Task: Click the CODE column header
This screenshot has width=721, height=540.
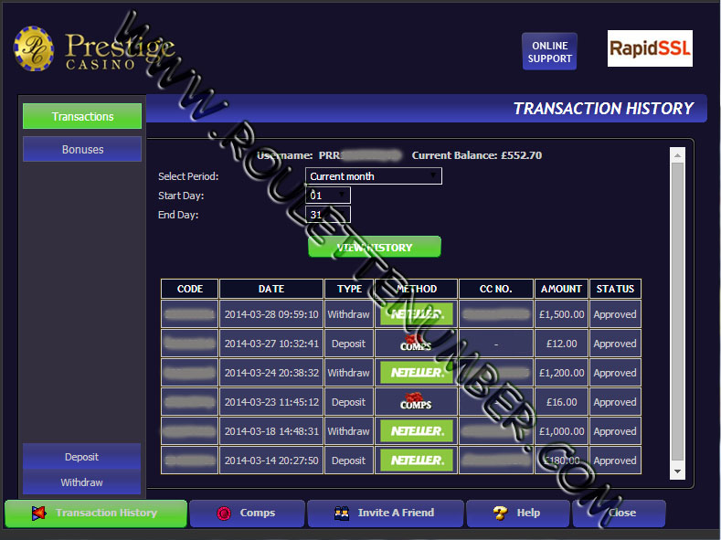Action: 189,289
